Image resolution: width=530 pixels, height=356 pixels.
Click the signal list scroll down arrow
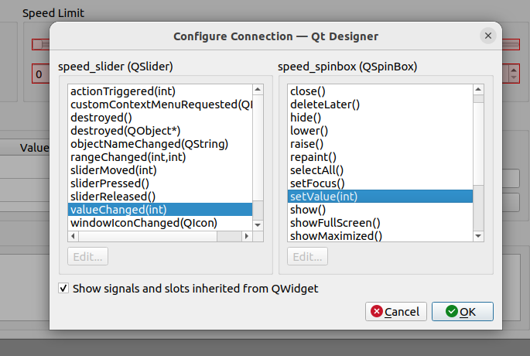coord(258,225)
